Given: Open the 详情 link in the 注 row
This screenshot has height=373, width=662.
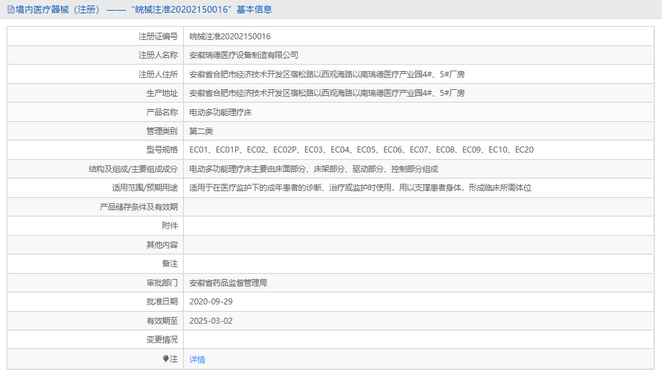Looking at the screenshot, I should [x=197, y=360].
